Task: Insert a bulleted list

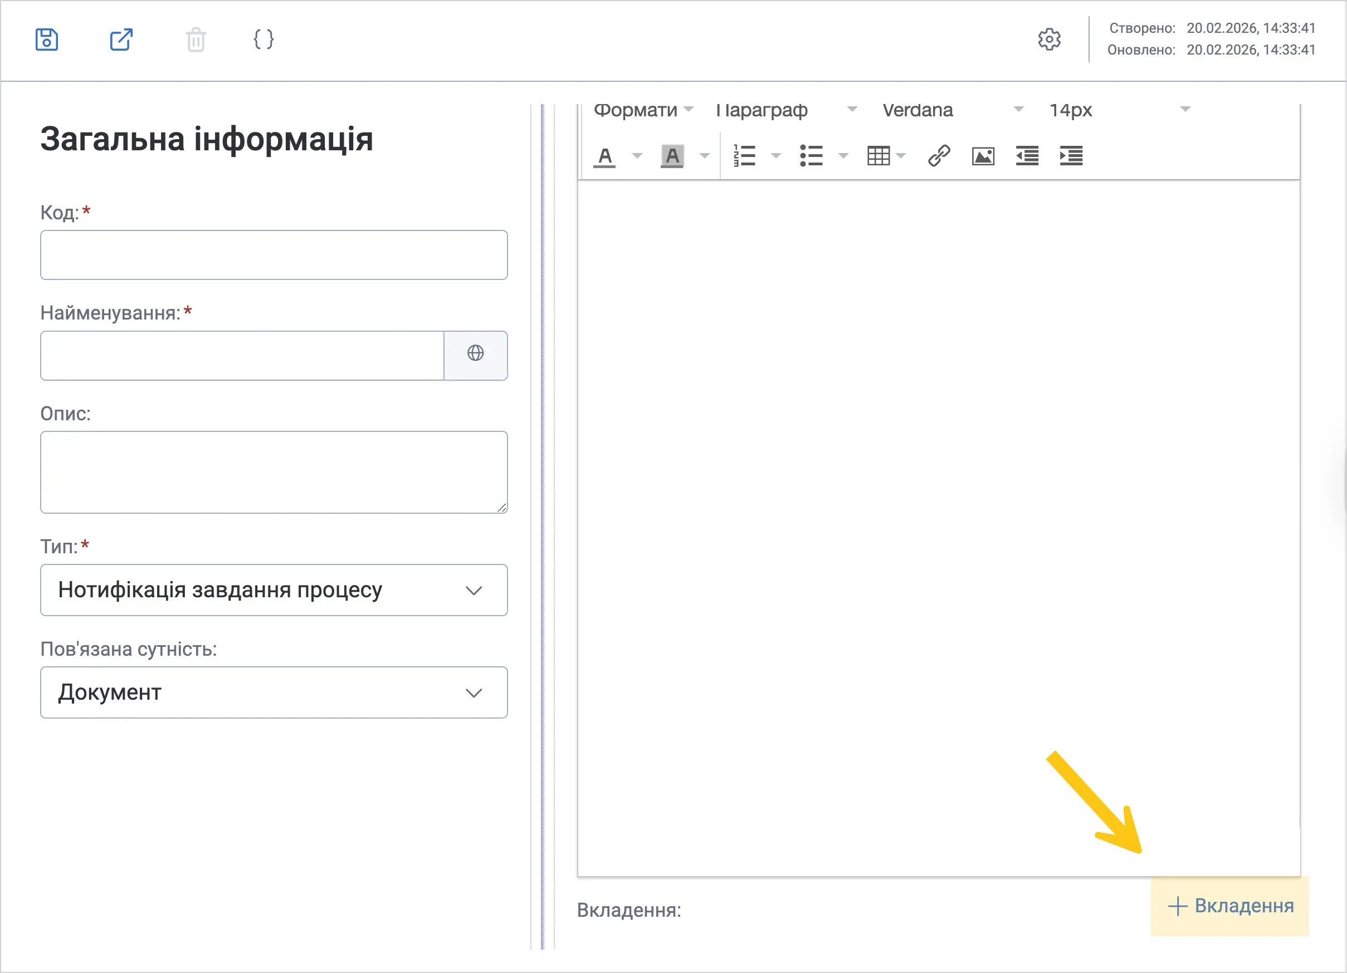Action: tap(811, 156)
